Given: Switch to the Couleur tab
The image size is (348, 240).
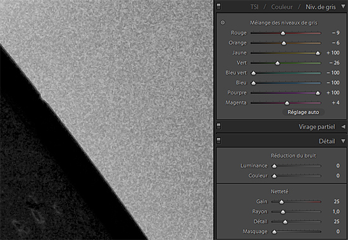Looking at the screenshot, I should coord(282,7).
